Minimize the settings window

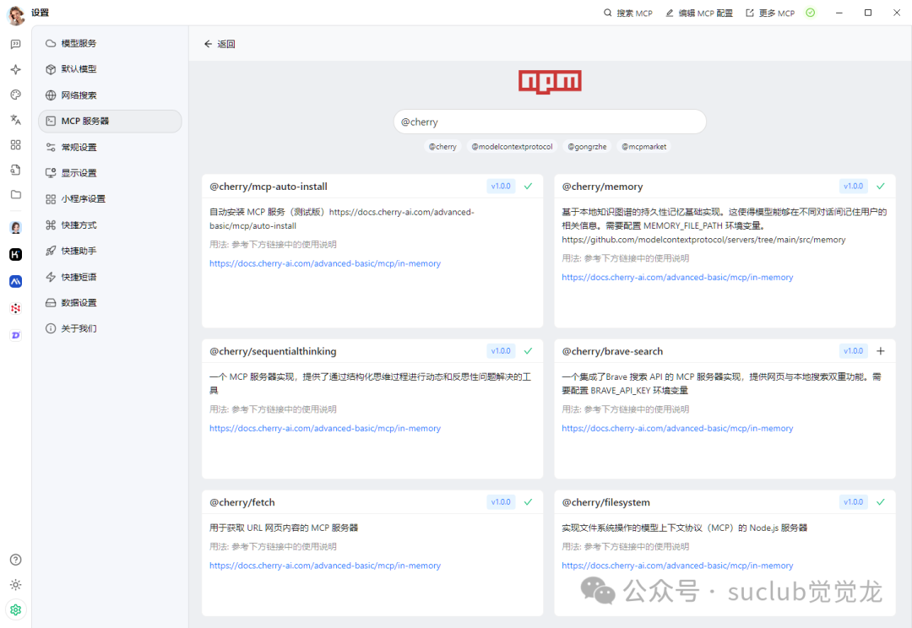tap(839, 13)
